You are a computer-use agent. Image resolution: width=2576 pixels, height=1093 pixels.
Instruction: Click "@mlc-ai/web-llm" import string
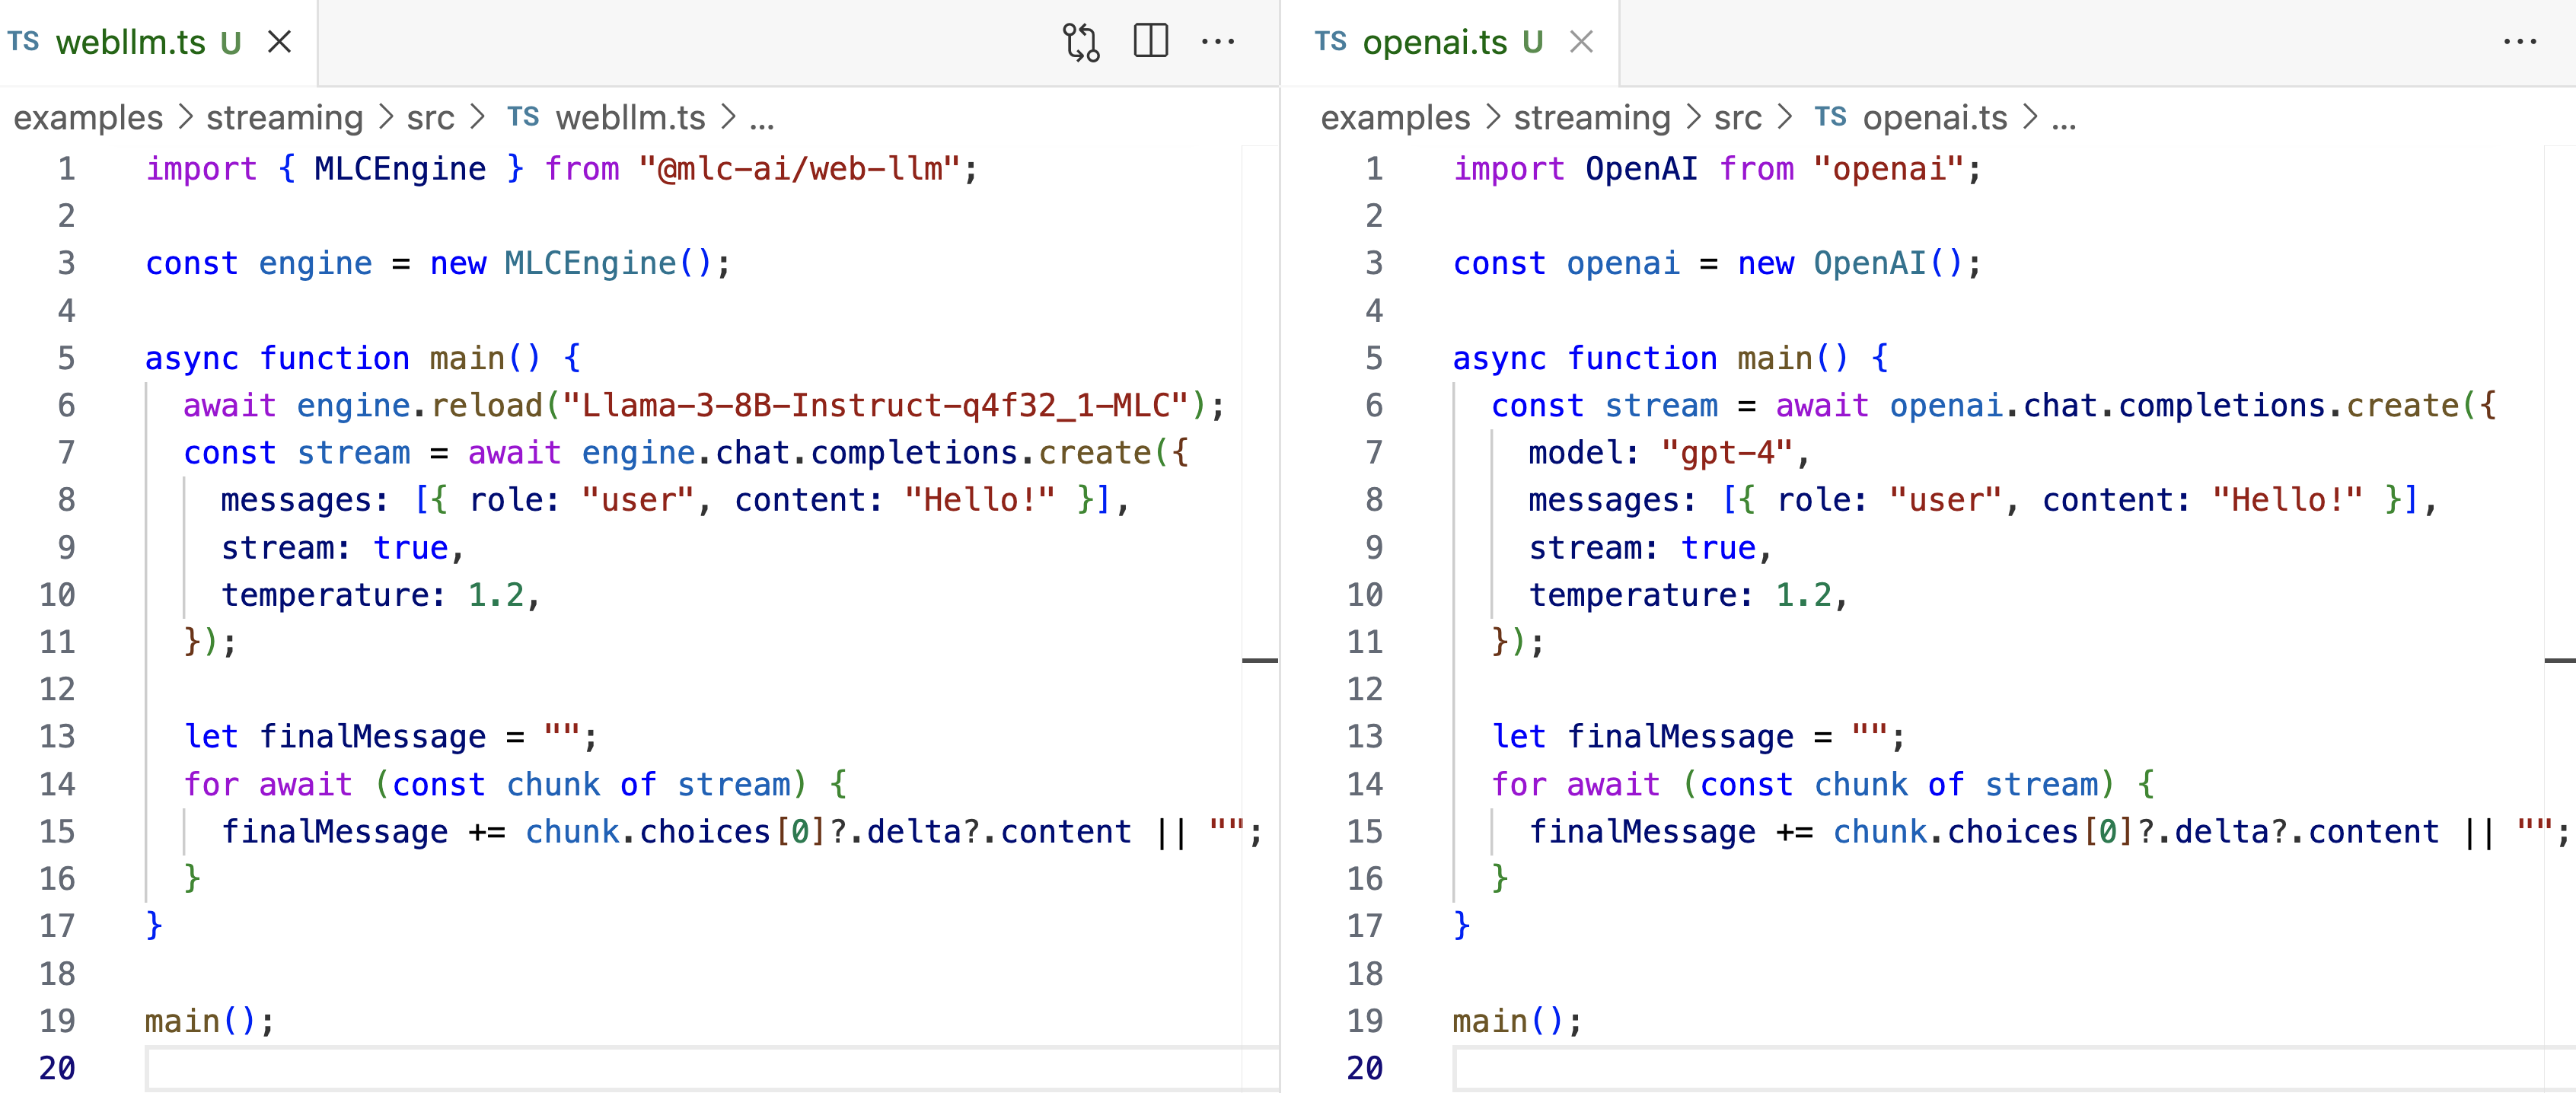coord(800,169)
